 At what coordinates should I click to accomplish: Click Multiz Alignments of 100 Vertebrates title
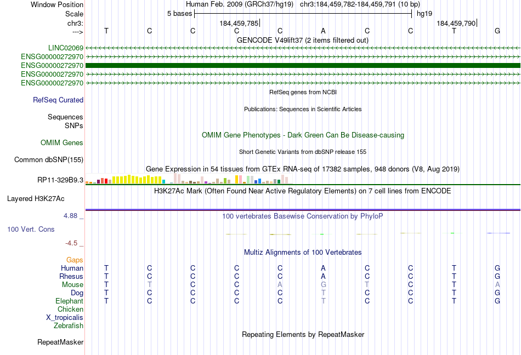303,253
